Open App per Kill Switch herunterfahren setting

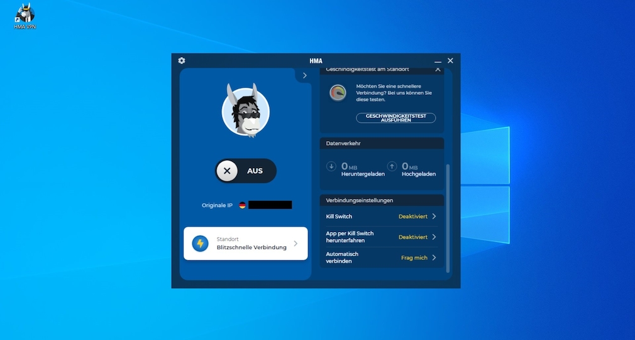381,237
